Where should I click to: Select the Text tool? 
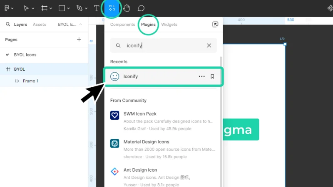click(97, 8)
